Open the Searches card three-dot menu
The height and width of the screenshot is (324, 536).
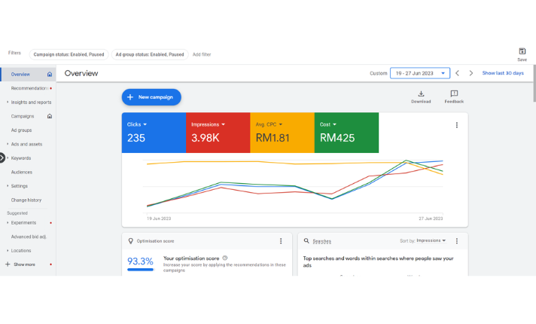(x=457, y=241)
